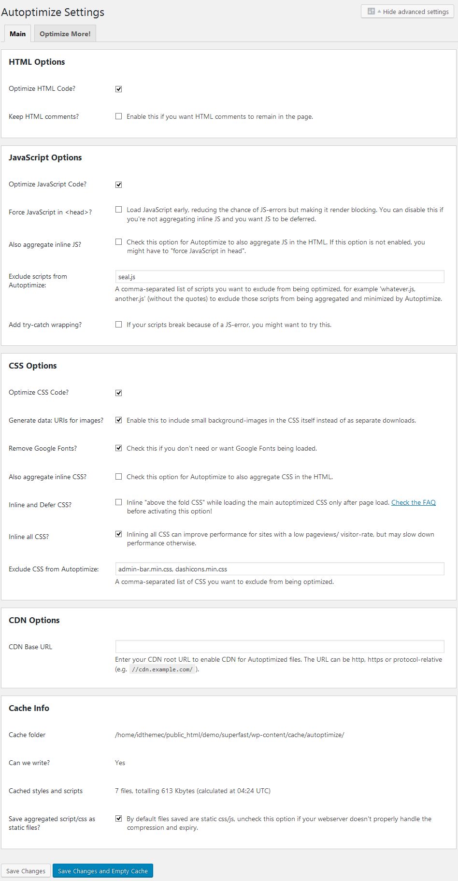Viewport: 458px width, 881px height.
Task: Click the Exclude scripts input field
Action: pos(279,277)
